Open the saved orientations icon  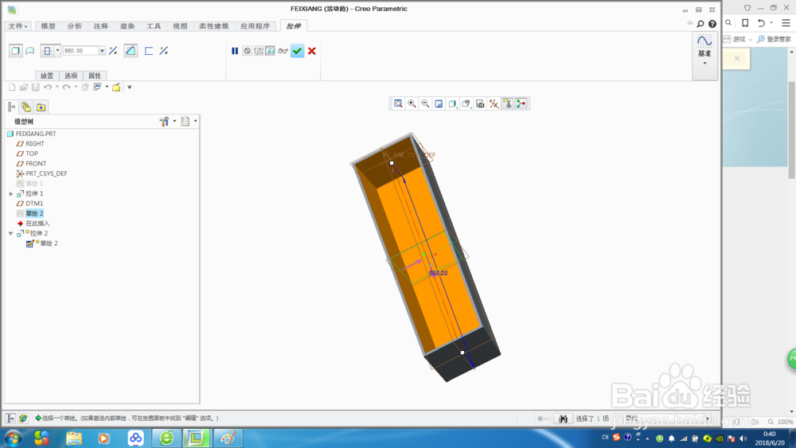pos(466,104)
